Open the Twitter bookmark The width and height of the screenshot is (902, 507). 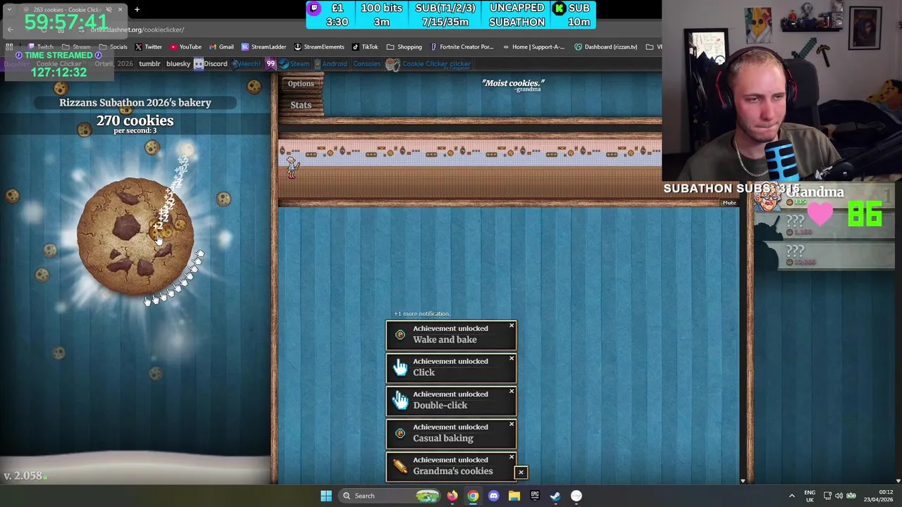click(148, 47)
